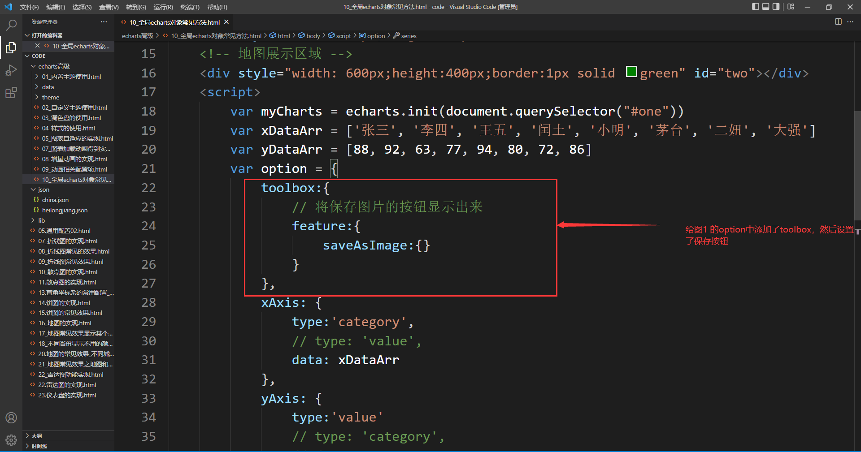Open 05_图表自适应的实现.html file
The image size is (861, 452).
pos(77,138)
